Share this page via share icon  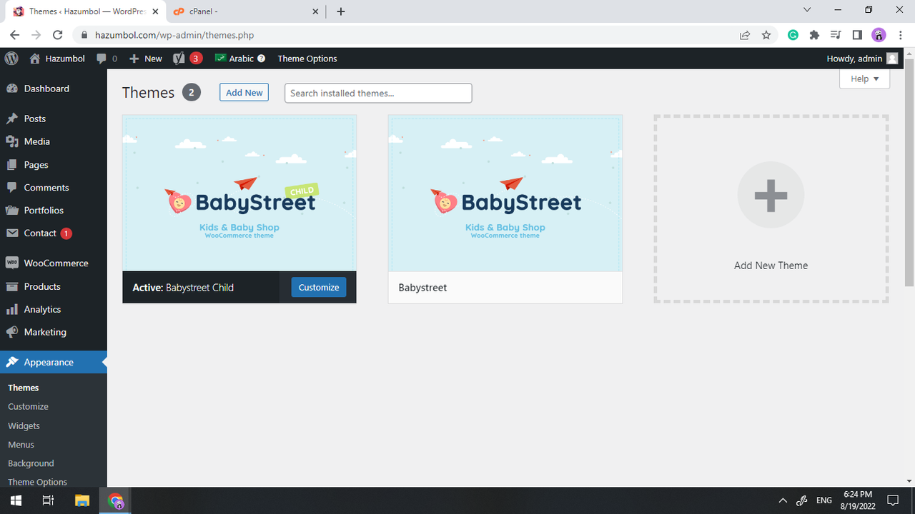[x=745, y=34]
